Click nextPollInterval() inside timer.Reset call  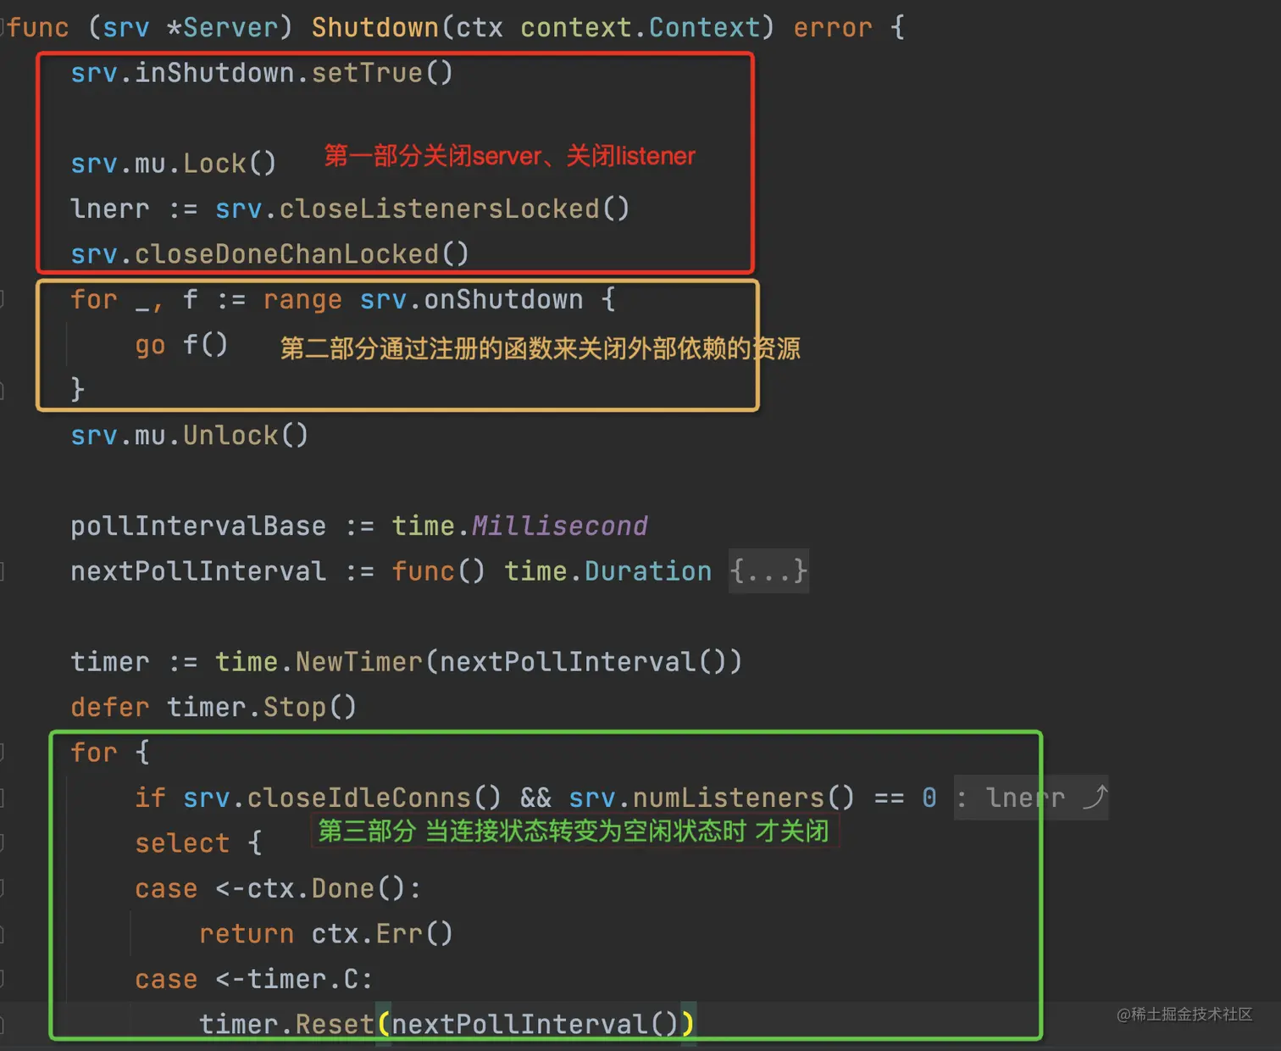coord(535,1024)
